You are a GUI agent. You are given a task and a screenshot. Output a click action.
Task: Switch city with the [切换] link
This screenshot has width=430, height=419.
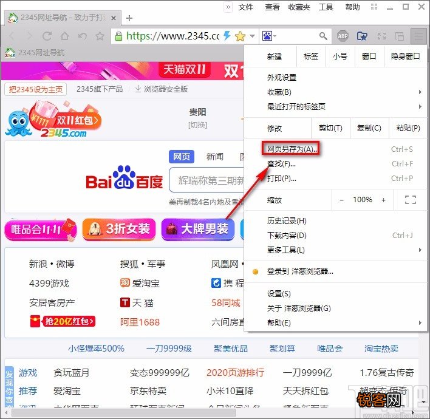(x=197, y=125)
